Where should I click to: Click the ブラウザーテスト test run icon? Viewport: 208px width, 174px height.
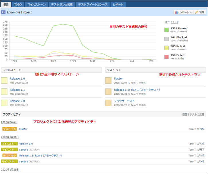(x=108, y=103)
